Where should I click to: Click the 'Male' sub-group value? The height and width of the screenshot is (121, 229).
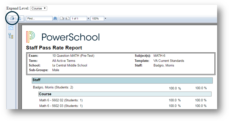click(x=56, y=70)
